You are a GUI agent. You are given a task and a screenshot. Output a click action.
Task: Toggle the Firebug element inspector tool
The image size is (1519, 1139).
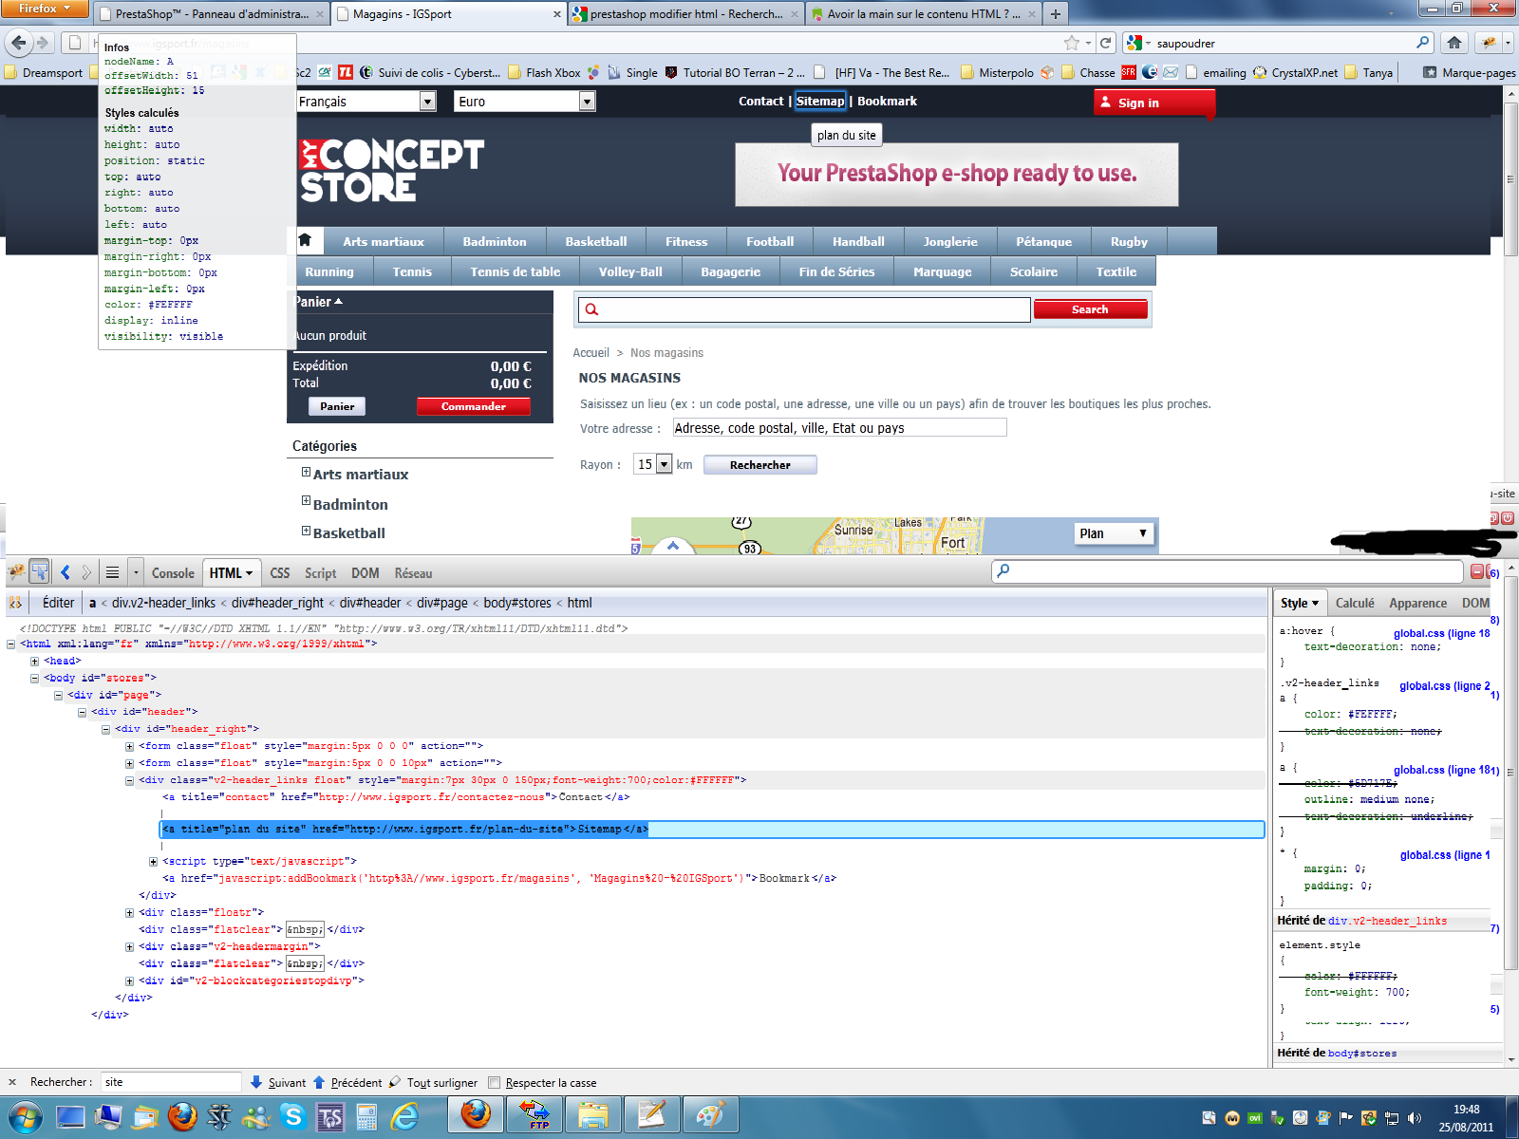[40, 572]
